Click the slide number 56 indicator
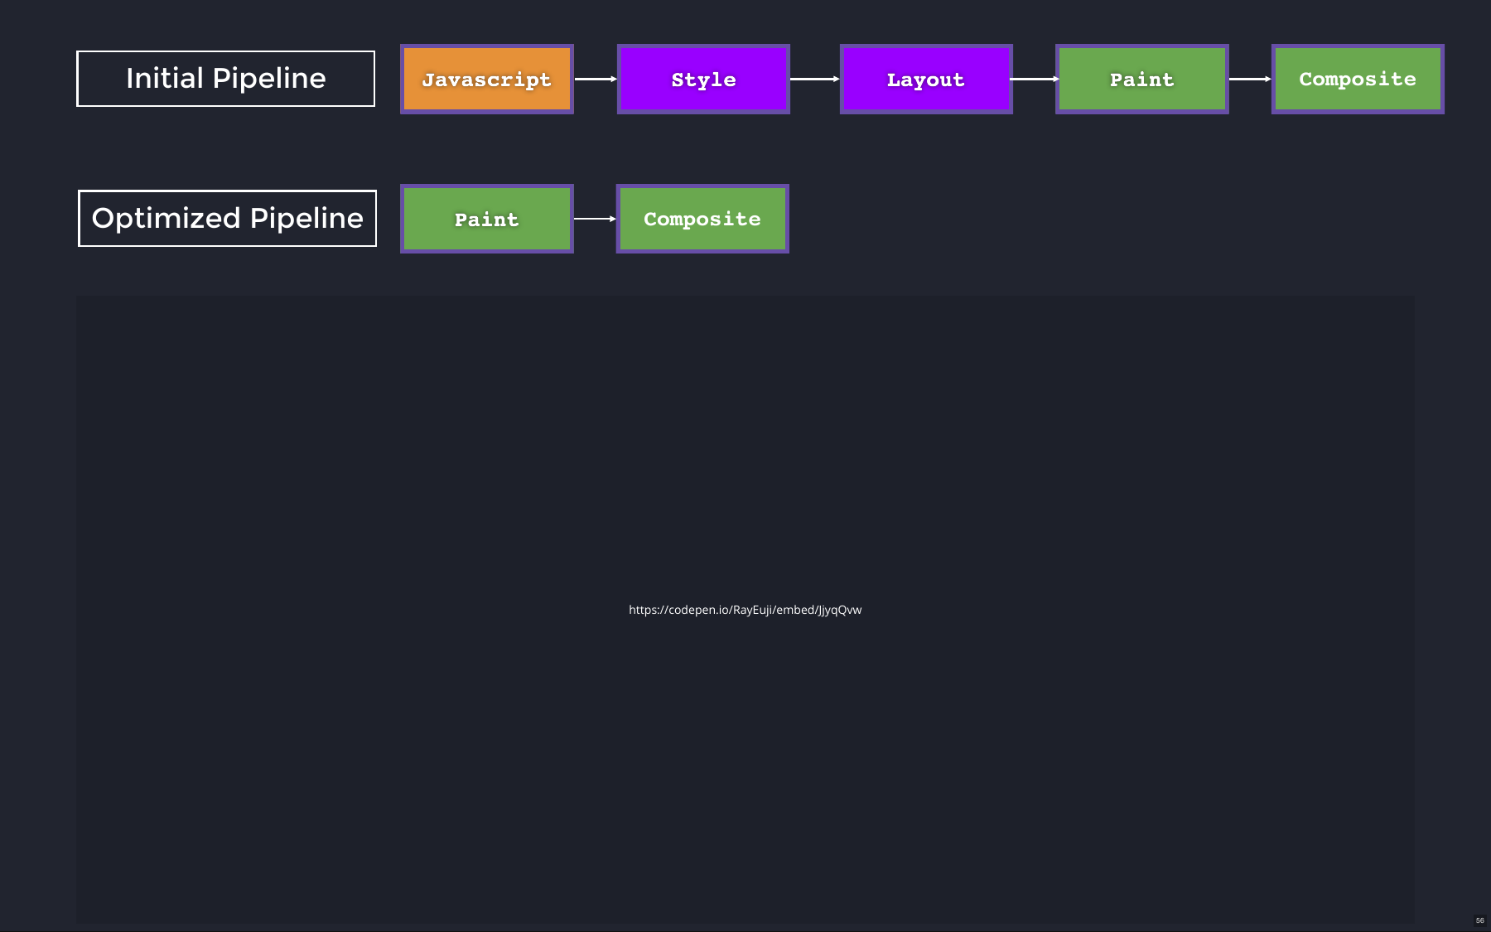 1480,920
